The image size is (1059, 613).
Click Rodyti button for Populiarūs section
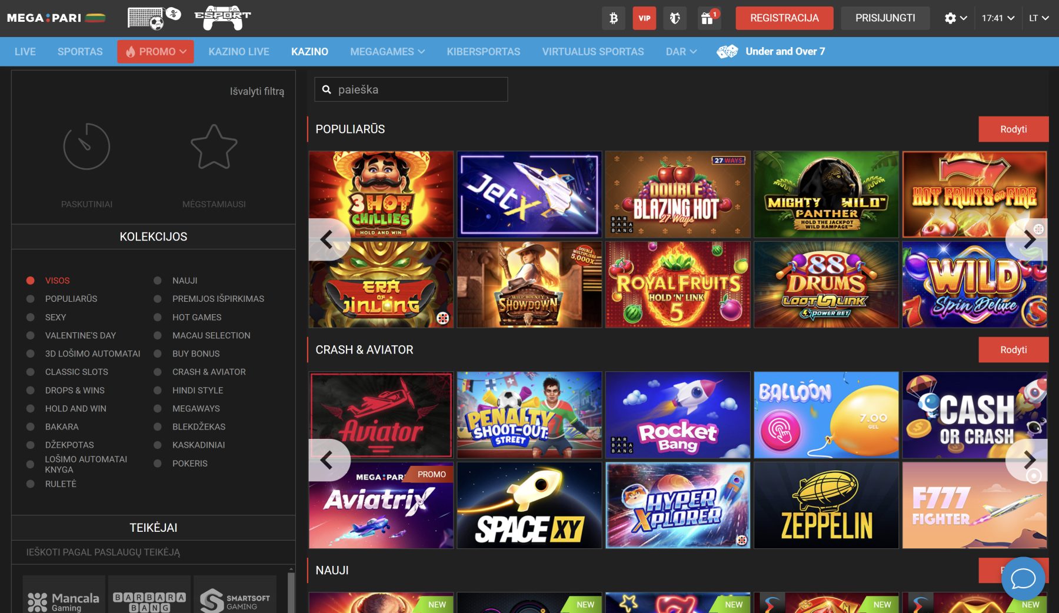[1013, 129]
